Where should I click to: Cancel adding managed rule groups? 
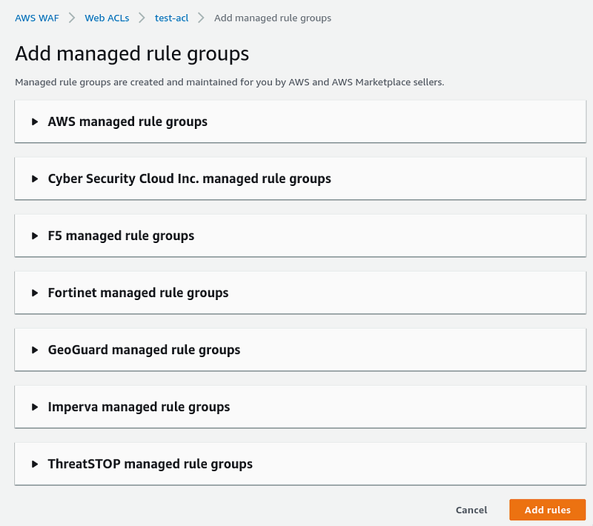[x=471, y=510]
